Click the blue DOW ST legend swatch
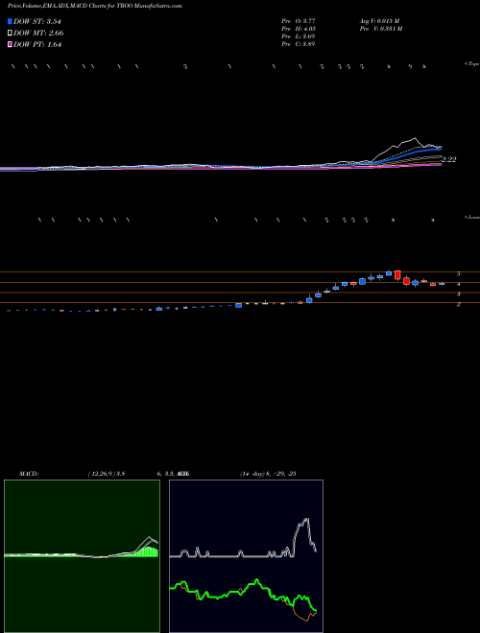 click(10, 22)
